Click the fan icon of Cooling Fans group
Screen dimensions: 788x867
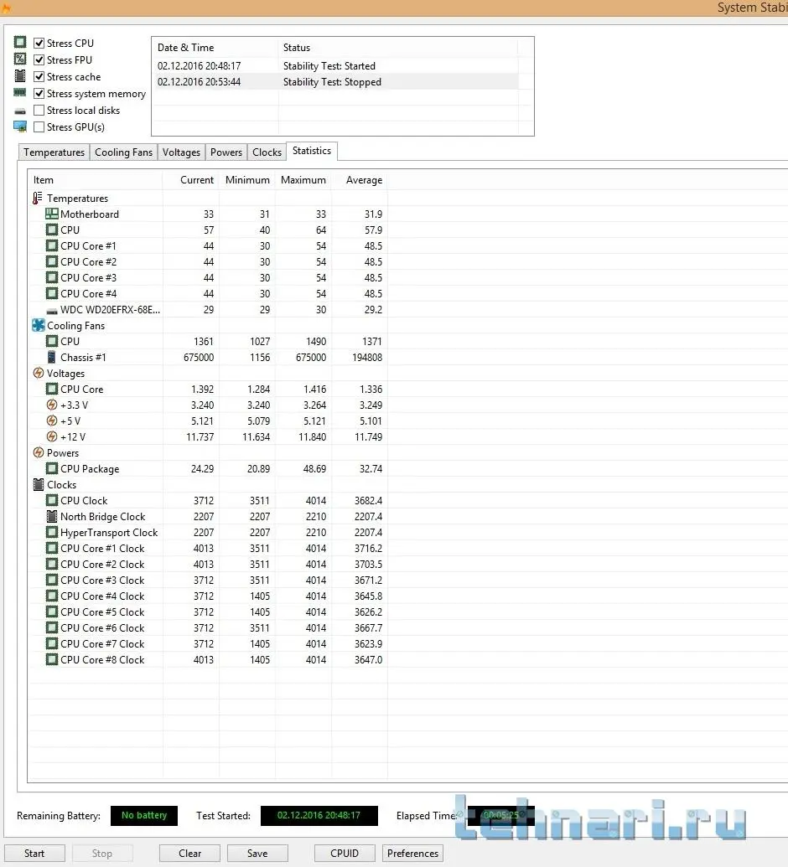39,325
